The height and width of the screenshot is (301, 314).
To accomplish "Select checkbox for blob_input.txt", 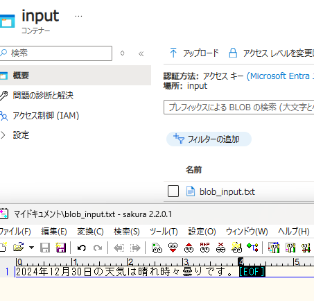I will 173,191.
